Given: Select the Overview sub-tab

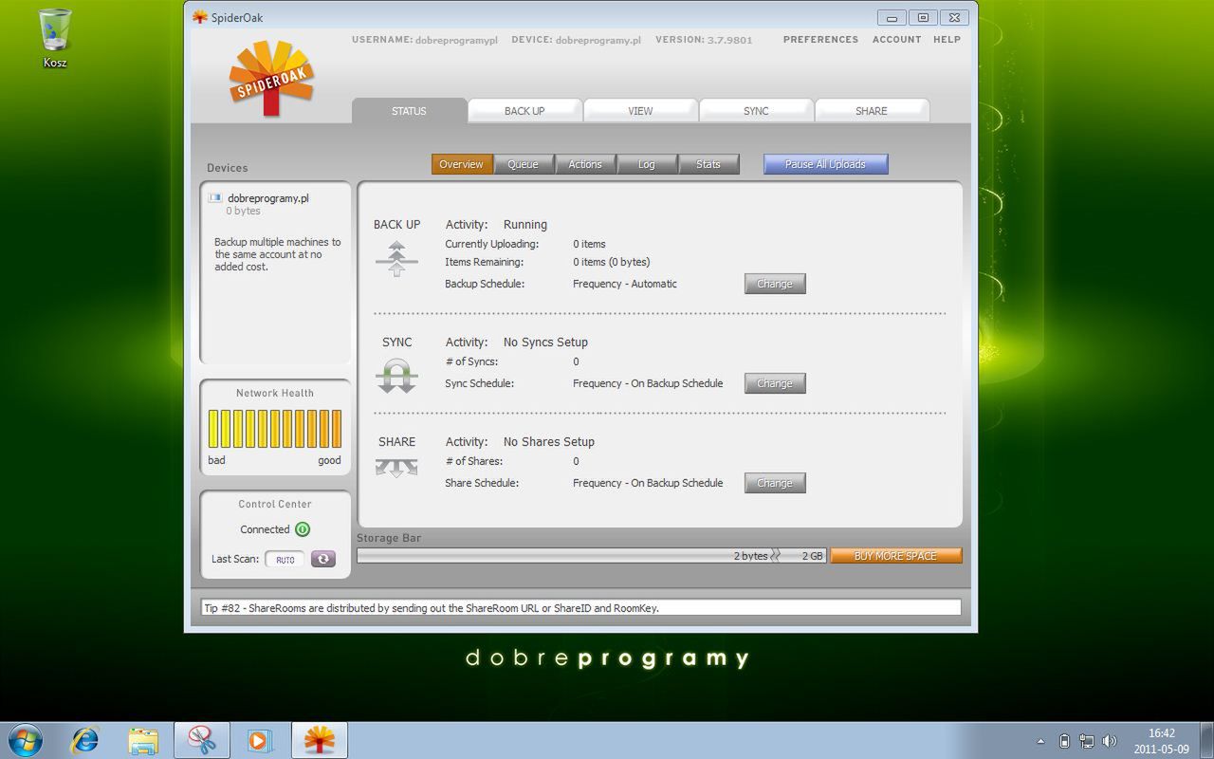Looking at the screenshot, I should 462,164.
